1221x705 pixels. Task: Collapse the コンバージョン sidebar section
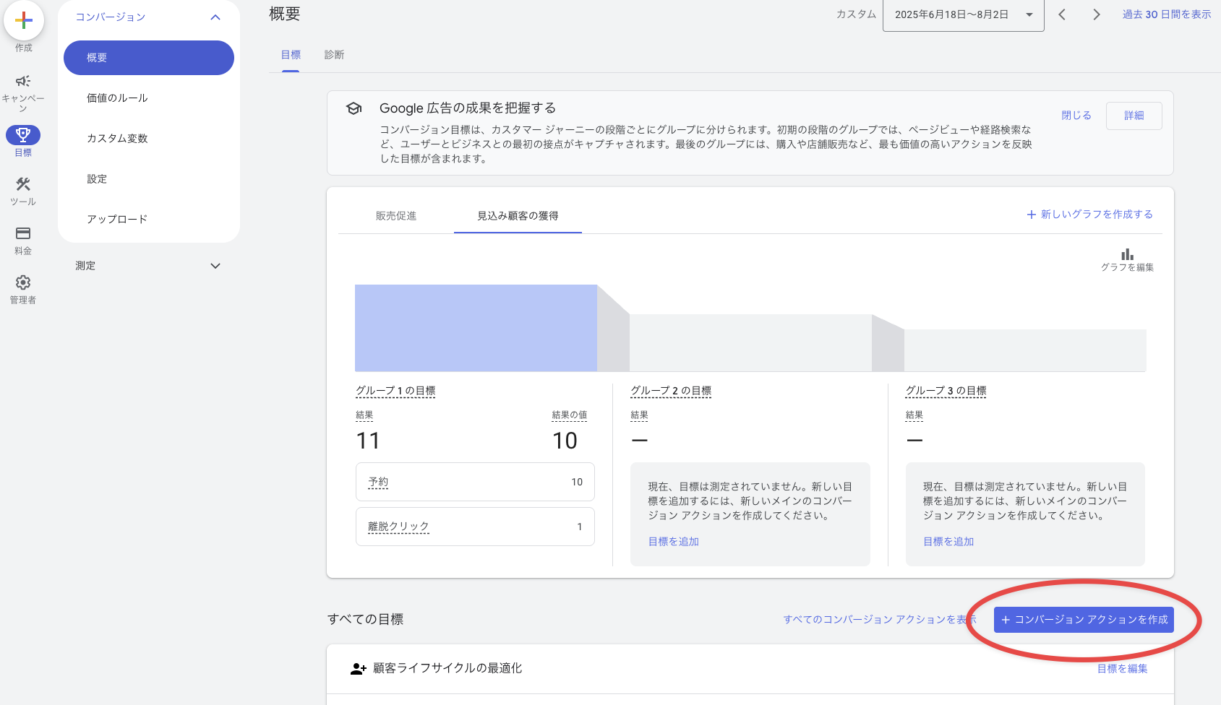(215, 17)
